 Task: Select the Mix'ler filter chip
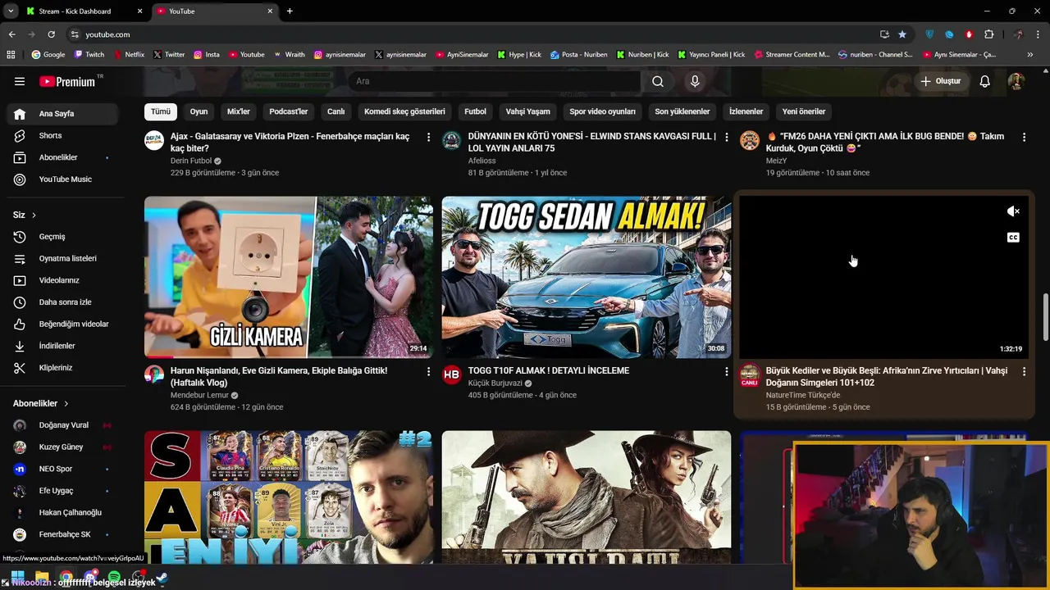coord(239,111)
